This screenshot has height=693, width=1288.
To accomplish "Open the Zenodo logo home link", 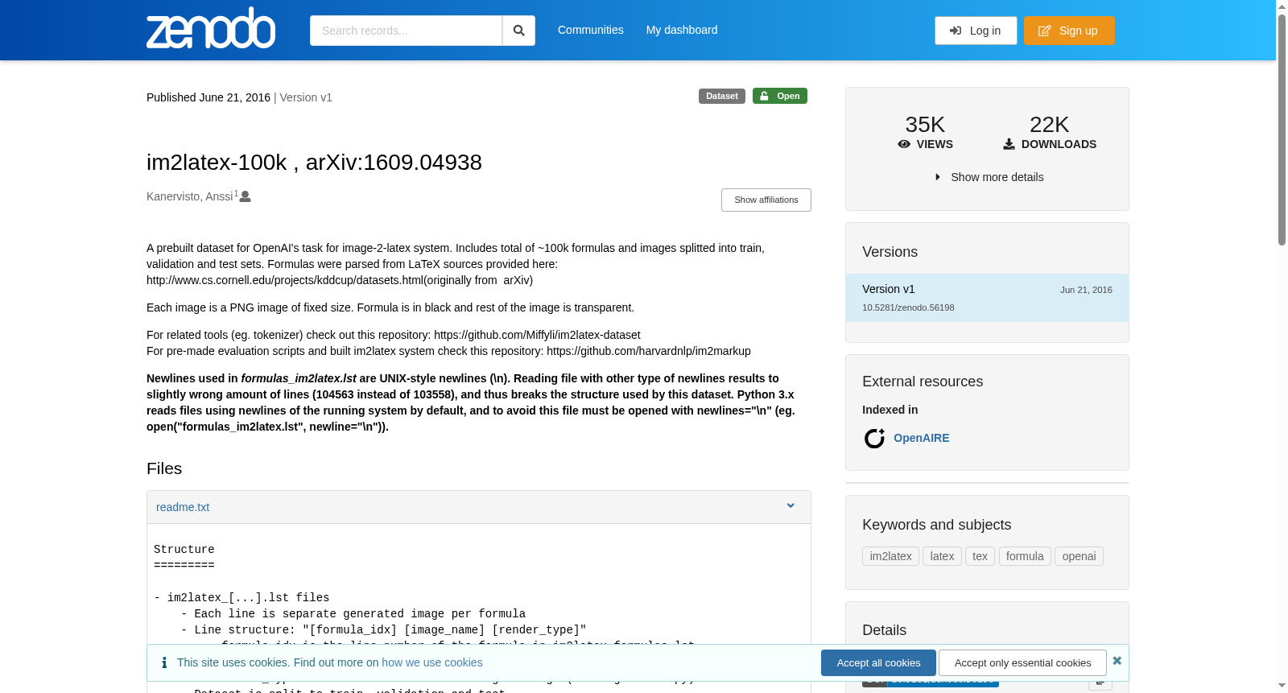I will [211, 28].
